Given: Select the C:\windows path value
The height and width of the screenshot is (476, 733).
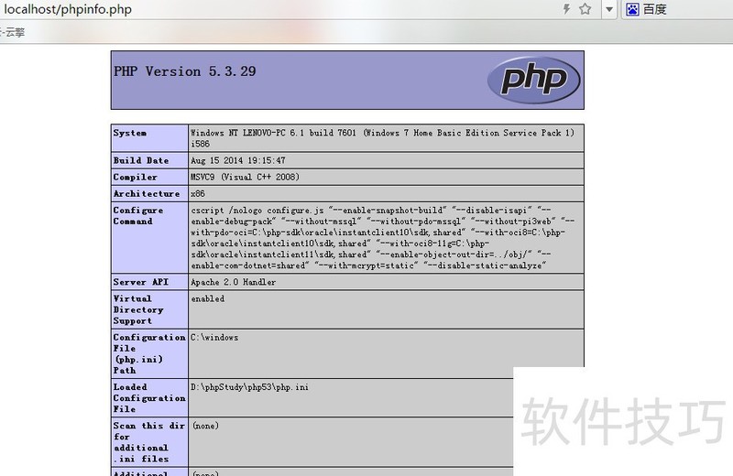Looking at the screenshot, I should click(x=214, y=337).
